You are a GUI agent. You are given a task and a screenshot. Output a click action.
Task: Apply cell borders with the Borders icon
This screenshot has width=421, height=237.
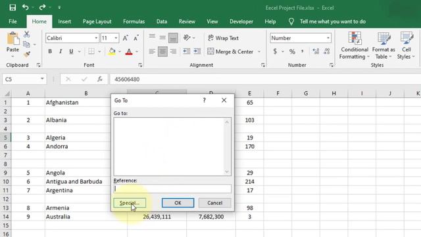click(91, 51)
